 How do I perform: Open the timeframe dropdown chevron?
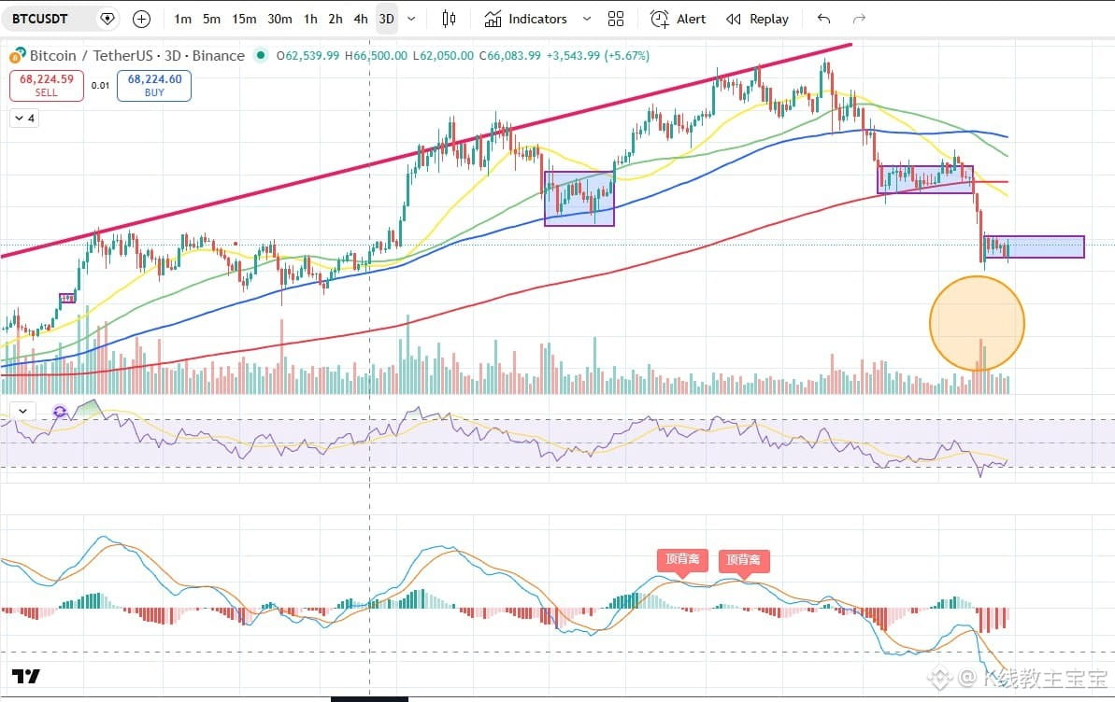[411, 20]
